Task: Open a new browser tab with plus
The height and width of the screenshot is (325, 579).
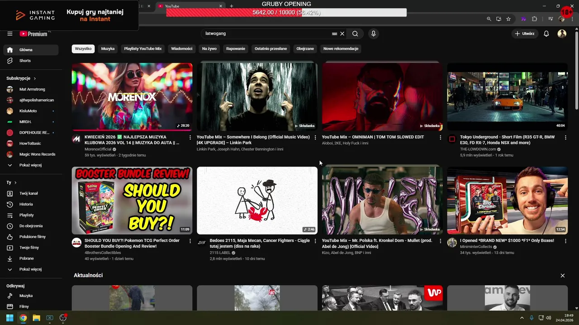Action: click(x=232, y=6)
